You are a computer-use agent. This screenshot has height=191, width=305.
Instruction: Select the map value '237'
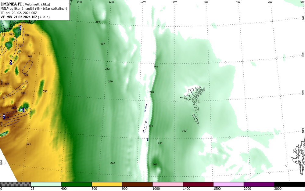coord(103,44)
